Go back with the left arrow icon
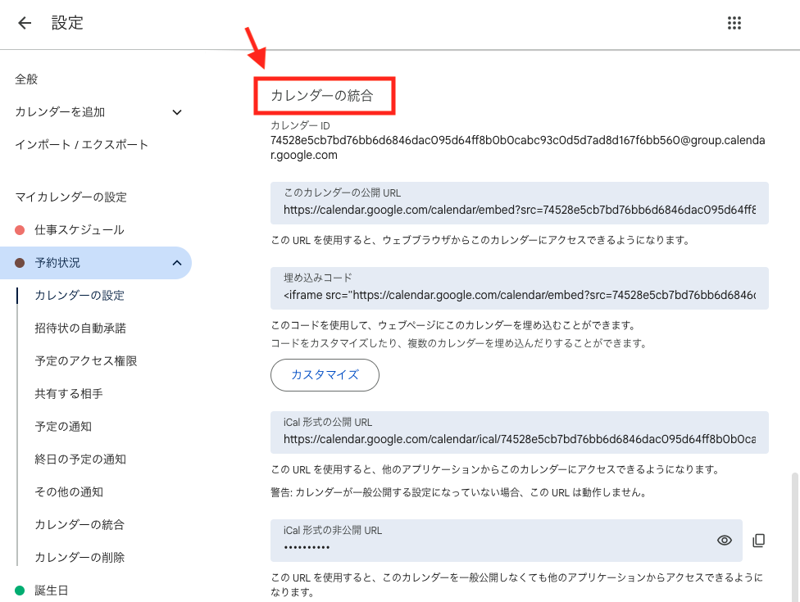The height and width of the screenshot is (602, 800). [x=25, y=23]
